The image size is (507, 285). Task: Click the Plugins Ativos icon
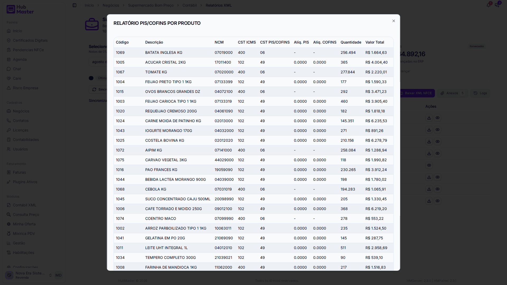tap(9, 182)
